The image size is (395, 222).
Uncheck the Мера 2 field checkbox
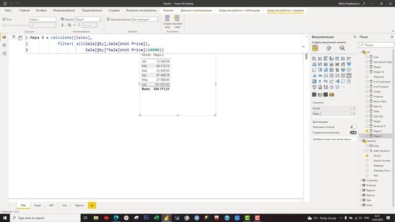pos(367,131)
